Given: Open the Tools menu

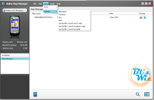Looking at the screenshot, I should click(52, 4).
